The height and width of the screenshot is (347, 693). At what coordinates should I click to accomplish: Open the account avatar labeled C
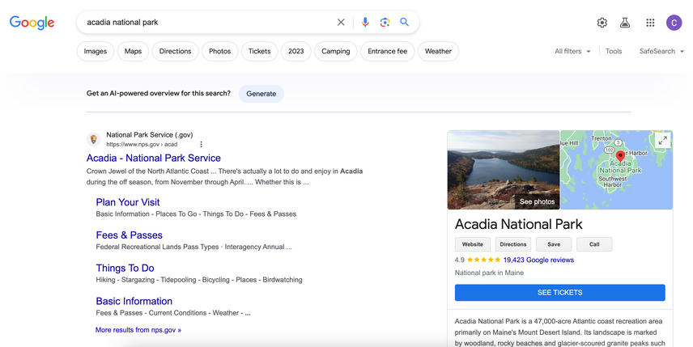point(674,23)
